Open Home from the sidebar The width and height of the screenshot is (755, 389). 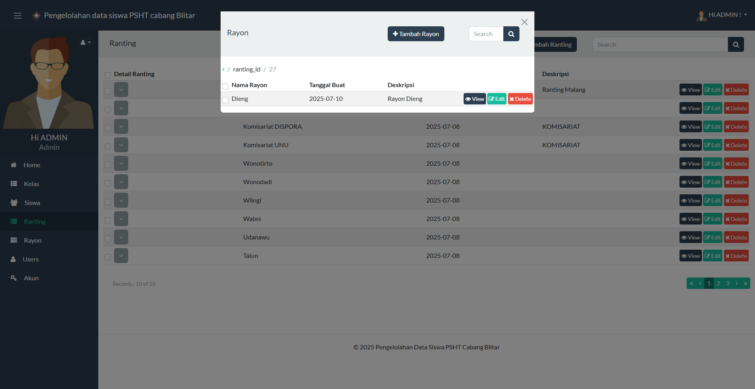tap(31, 165)
